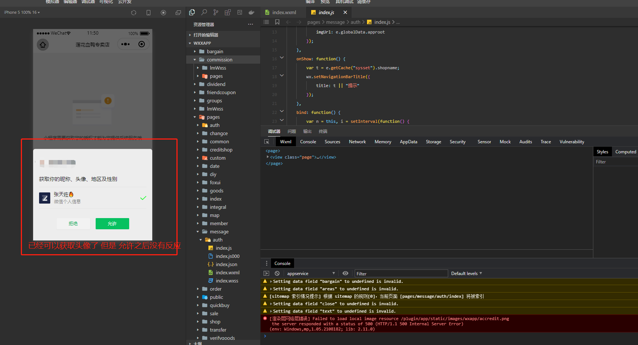Expand the bargain folder
Image resolution: width=638 pixels, height=345 pixels.
click(x=215, y=51)
